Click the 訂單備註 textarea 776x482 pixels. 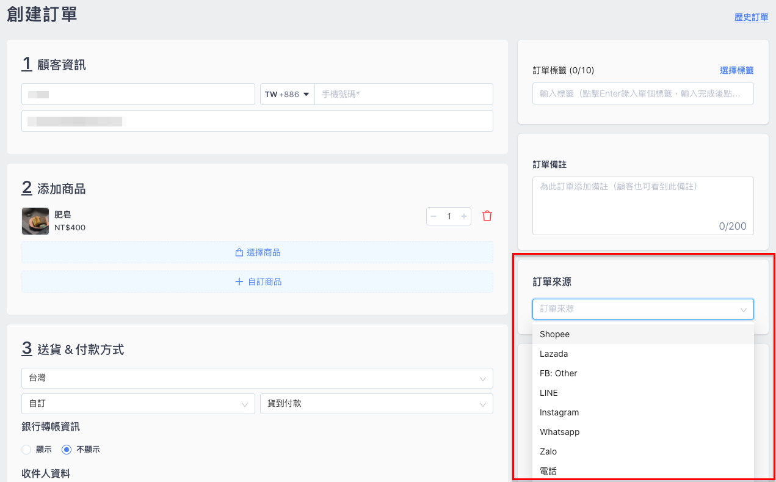[x=643, y=206]
